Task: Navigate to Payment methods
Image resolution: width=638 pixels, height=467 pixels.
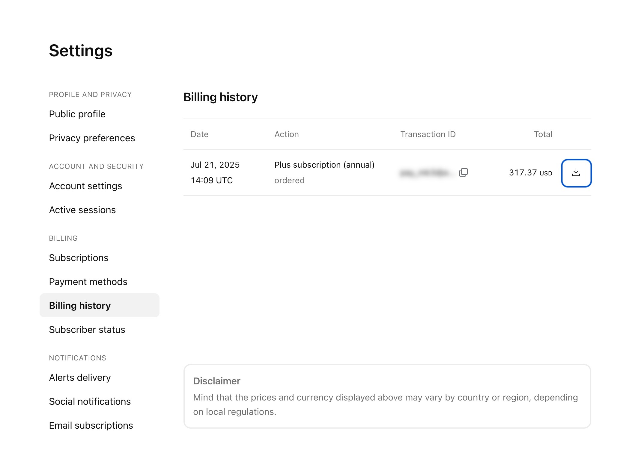Action: click(x=88, y=282)
